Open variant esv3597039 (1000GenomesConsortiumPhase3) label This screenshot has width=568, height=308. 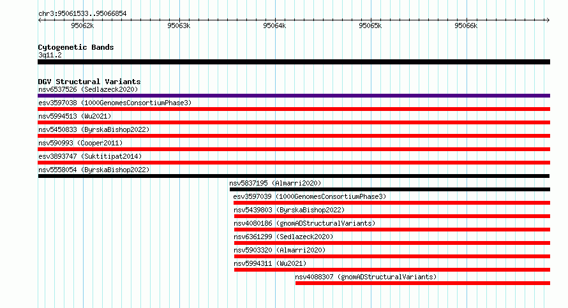[x=310, y=196]
